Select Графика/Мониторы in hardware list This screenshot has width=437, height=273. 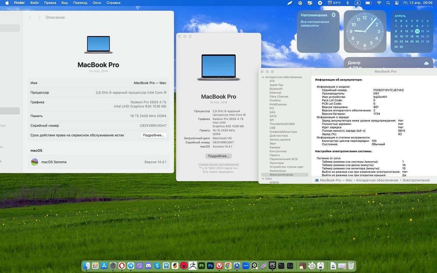[283, 132]
